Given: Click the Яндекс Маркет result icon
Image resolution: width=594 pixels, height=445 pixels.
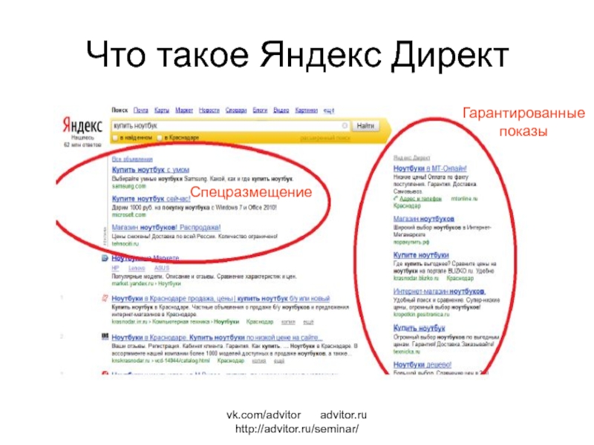Looking at the screenshot, I should (105, 258).
